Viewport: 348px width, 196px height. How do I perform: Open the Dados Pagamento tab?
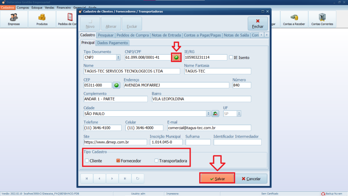click(113, 43)
